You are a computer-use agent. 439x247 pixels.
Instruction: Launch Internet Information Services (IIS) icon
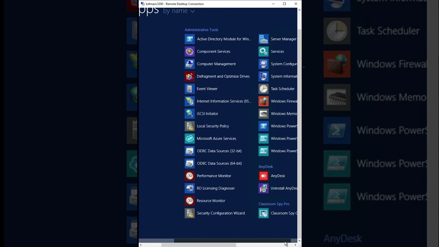(190, 101)
